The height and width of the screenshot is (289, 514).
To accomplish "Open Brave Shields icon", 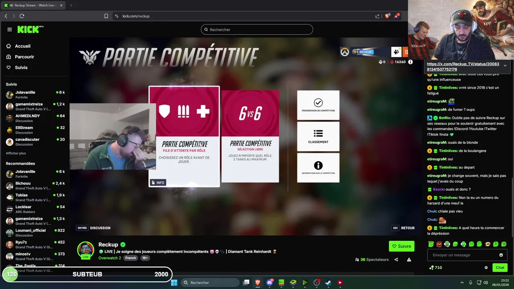I will (388, 16).
